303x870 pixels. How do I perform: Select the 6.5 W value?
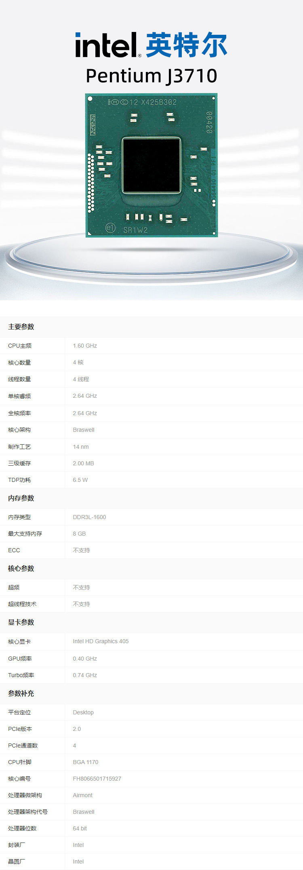80,480
